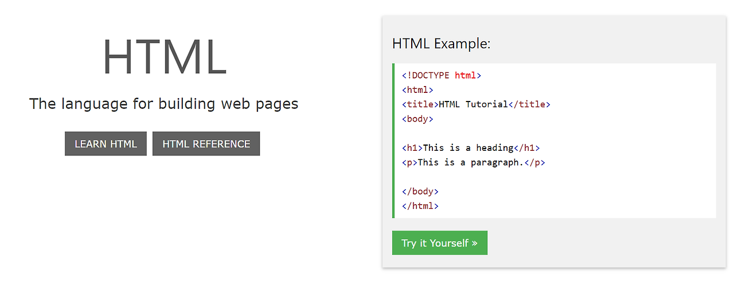Click the LEARN HTML button
The width and height of the screenshot is (734, 281).
point(106,144)
